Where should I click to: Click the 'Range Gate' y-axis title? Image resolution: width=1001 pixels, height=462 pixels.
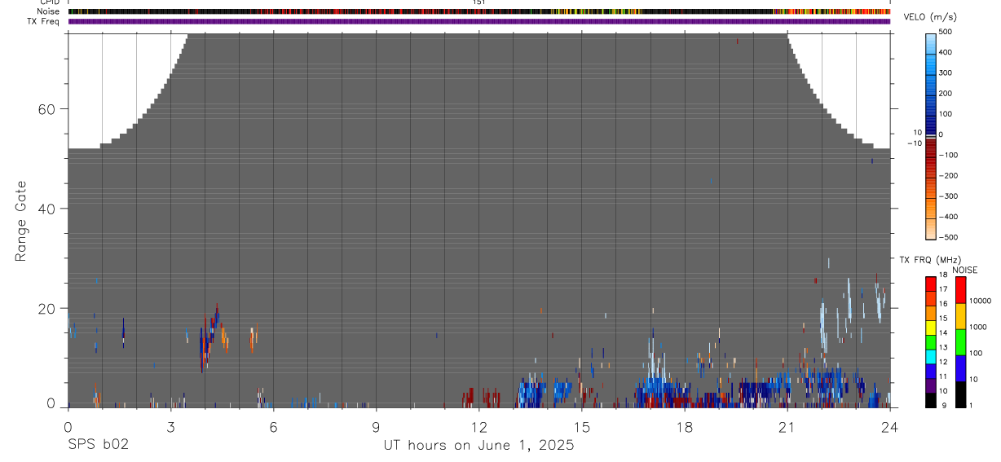[x=21, y=221]
